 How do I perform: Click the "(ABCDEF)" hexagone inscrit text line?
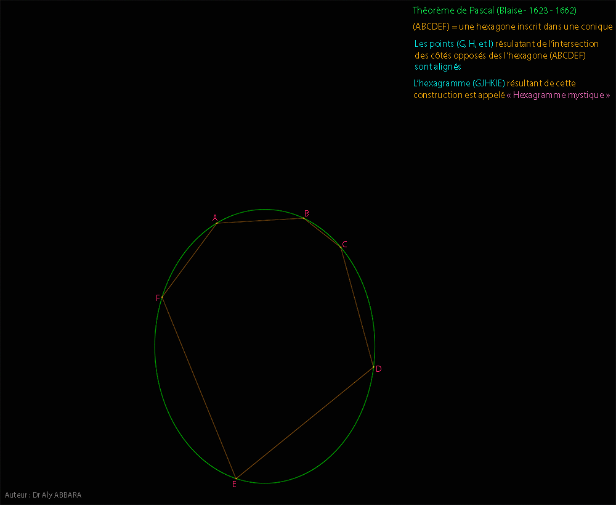click(513, 27)
